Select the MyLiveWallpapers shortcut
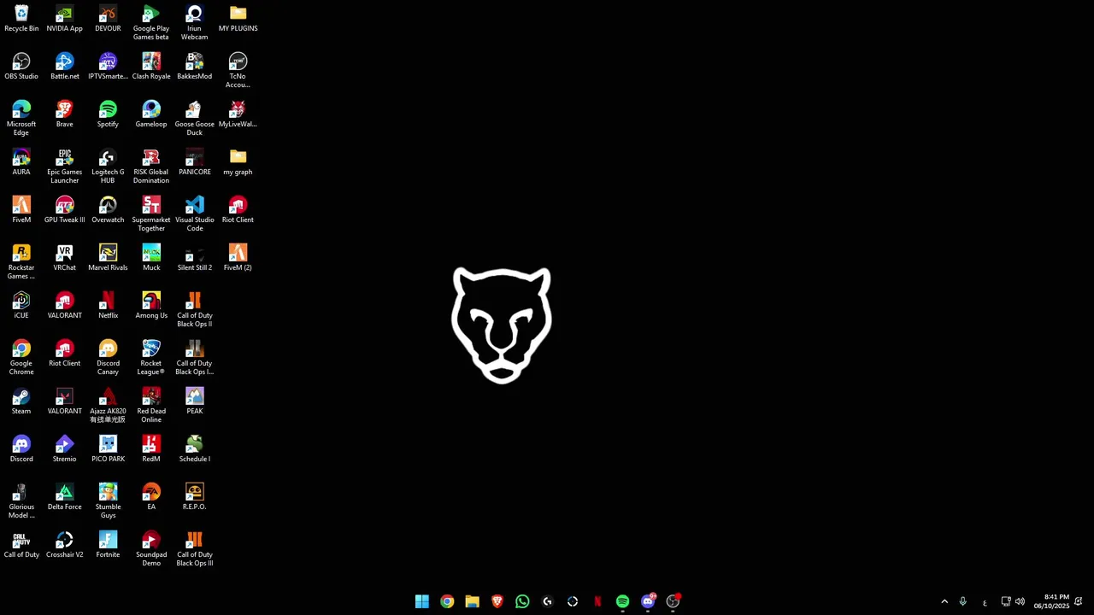 click(x=238, y=114)
